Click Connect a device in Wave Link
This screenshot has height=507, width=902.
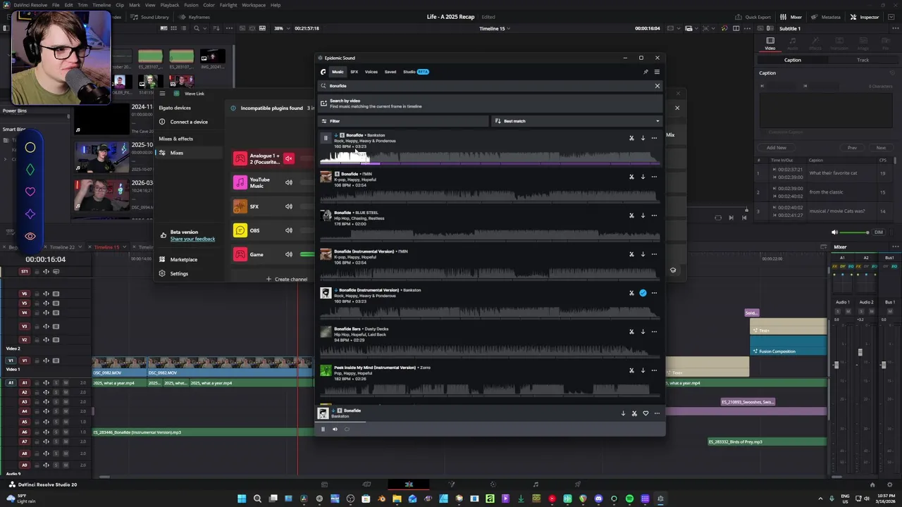click(x=183, y=122)
